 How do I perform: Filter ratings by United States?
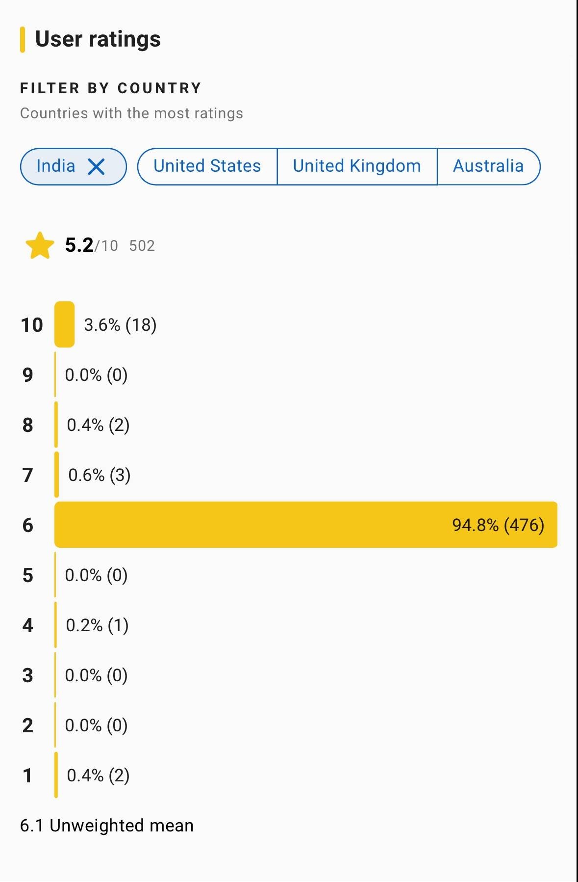[x=207, y=166]
